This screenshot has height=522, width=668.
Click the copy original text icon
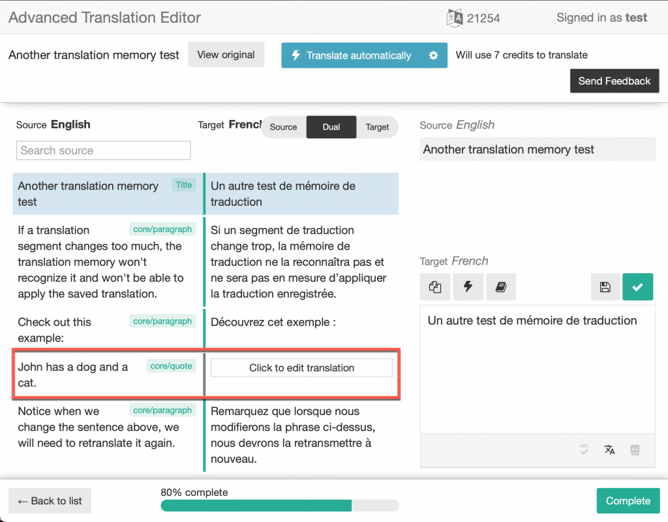pyautogui.click(x=435, y=287)
